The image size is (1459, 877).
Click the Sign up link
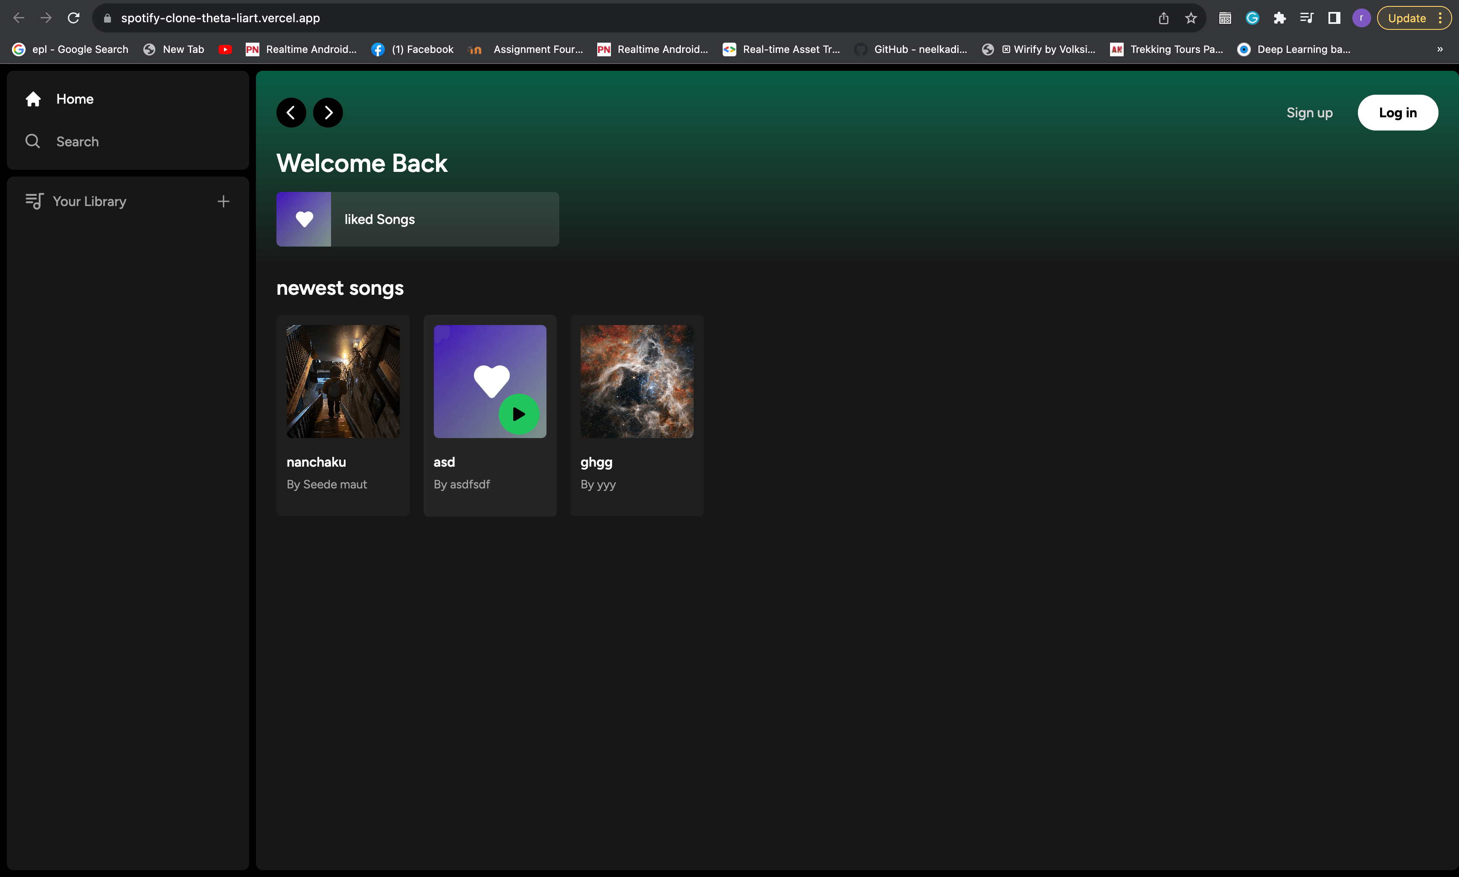[1310, 112]
